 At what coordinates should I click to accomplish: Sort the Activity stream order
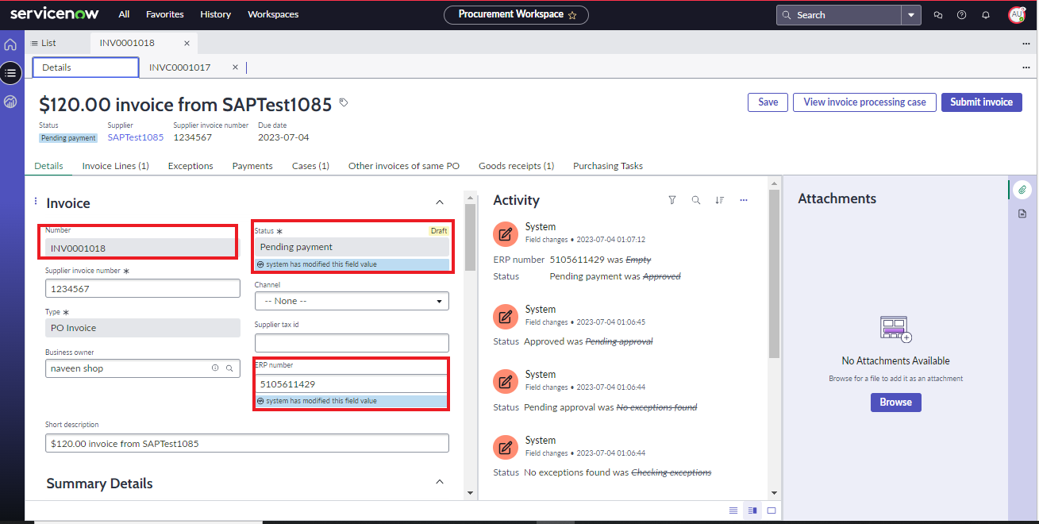(x=720, y=200)
